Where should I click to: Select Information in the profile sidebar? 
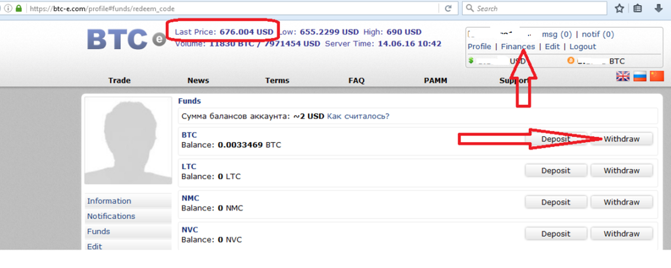(x=128, y=201)
